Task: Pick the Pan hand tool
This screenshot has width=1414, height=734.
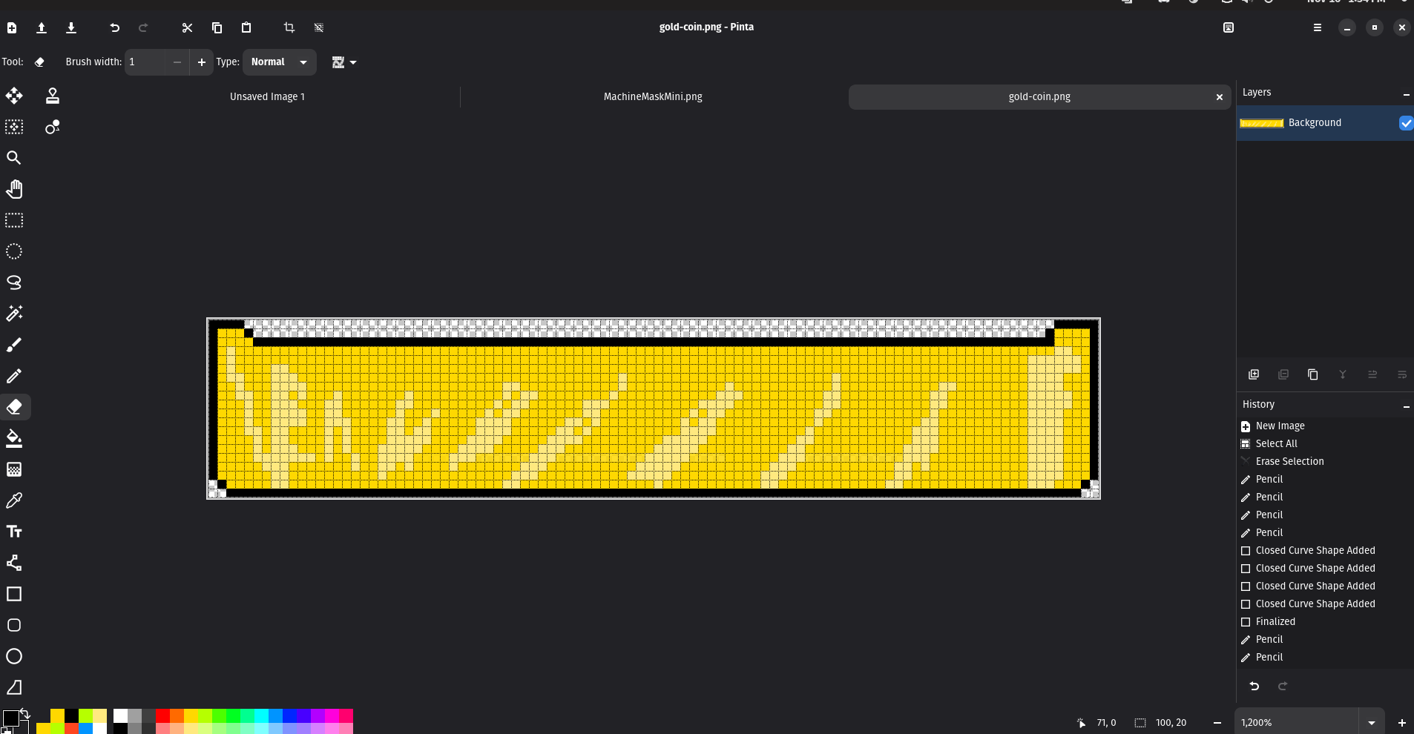Action: [x=14, y=189]
